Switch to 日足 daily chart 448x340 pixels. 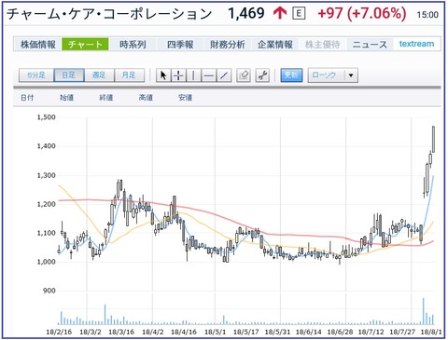pyautogui.click(x=69, y=75)
